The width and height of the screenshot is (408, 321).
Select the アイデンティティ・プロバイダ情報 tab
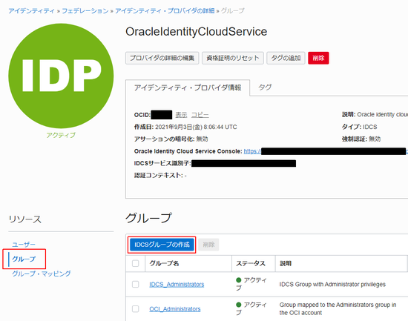click(x=188, y=87)
